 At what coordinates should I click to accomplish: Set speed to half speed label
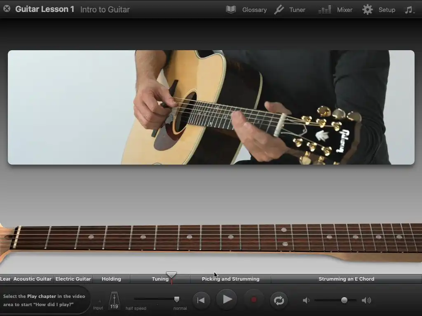click(x=136, y=308)
